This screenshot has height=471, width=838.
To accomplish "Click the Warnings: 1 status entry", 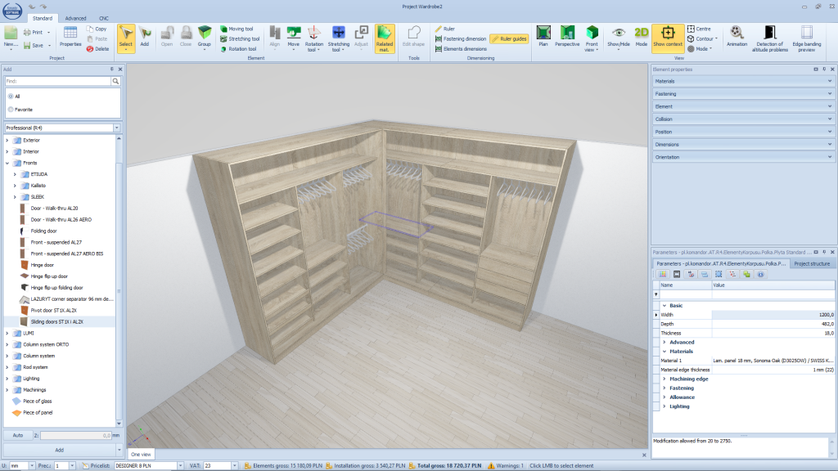I will click(506, 465).
